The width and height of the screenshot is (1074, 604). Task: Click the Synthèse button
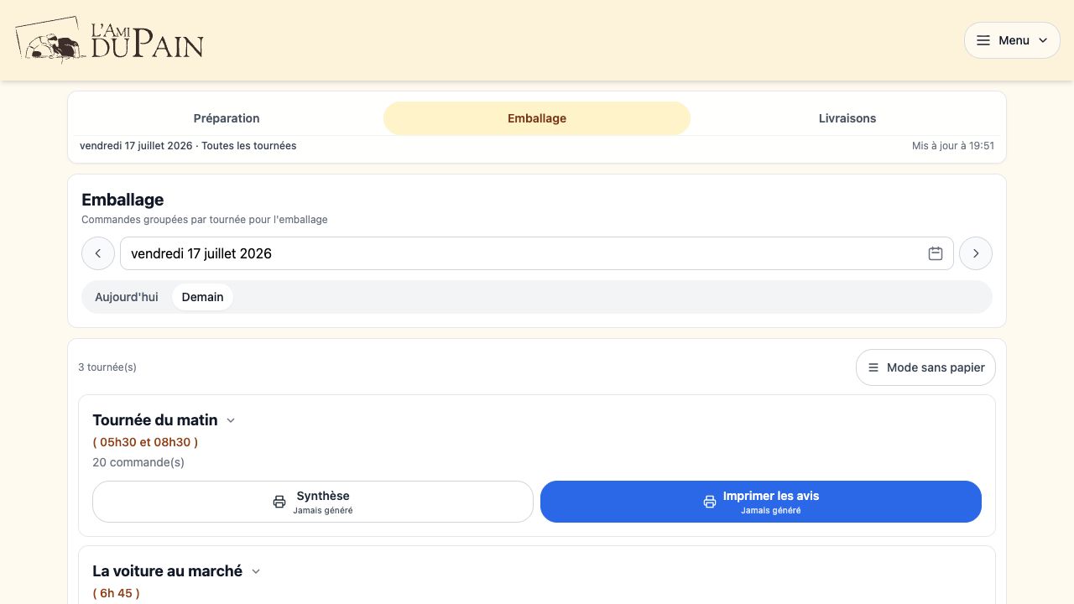coord(313,502)
